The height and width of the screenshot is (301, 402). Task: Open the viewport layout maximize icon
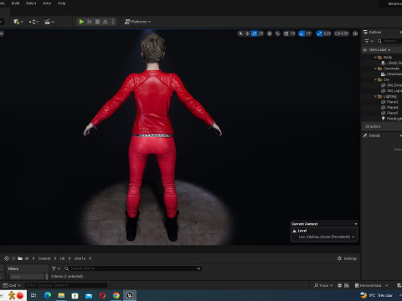(355, 33)
